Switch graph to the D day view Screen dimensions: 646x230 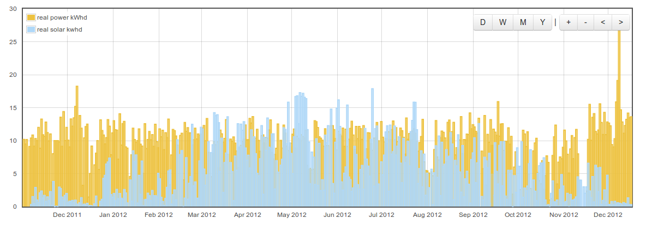[x=483, y=23]
